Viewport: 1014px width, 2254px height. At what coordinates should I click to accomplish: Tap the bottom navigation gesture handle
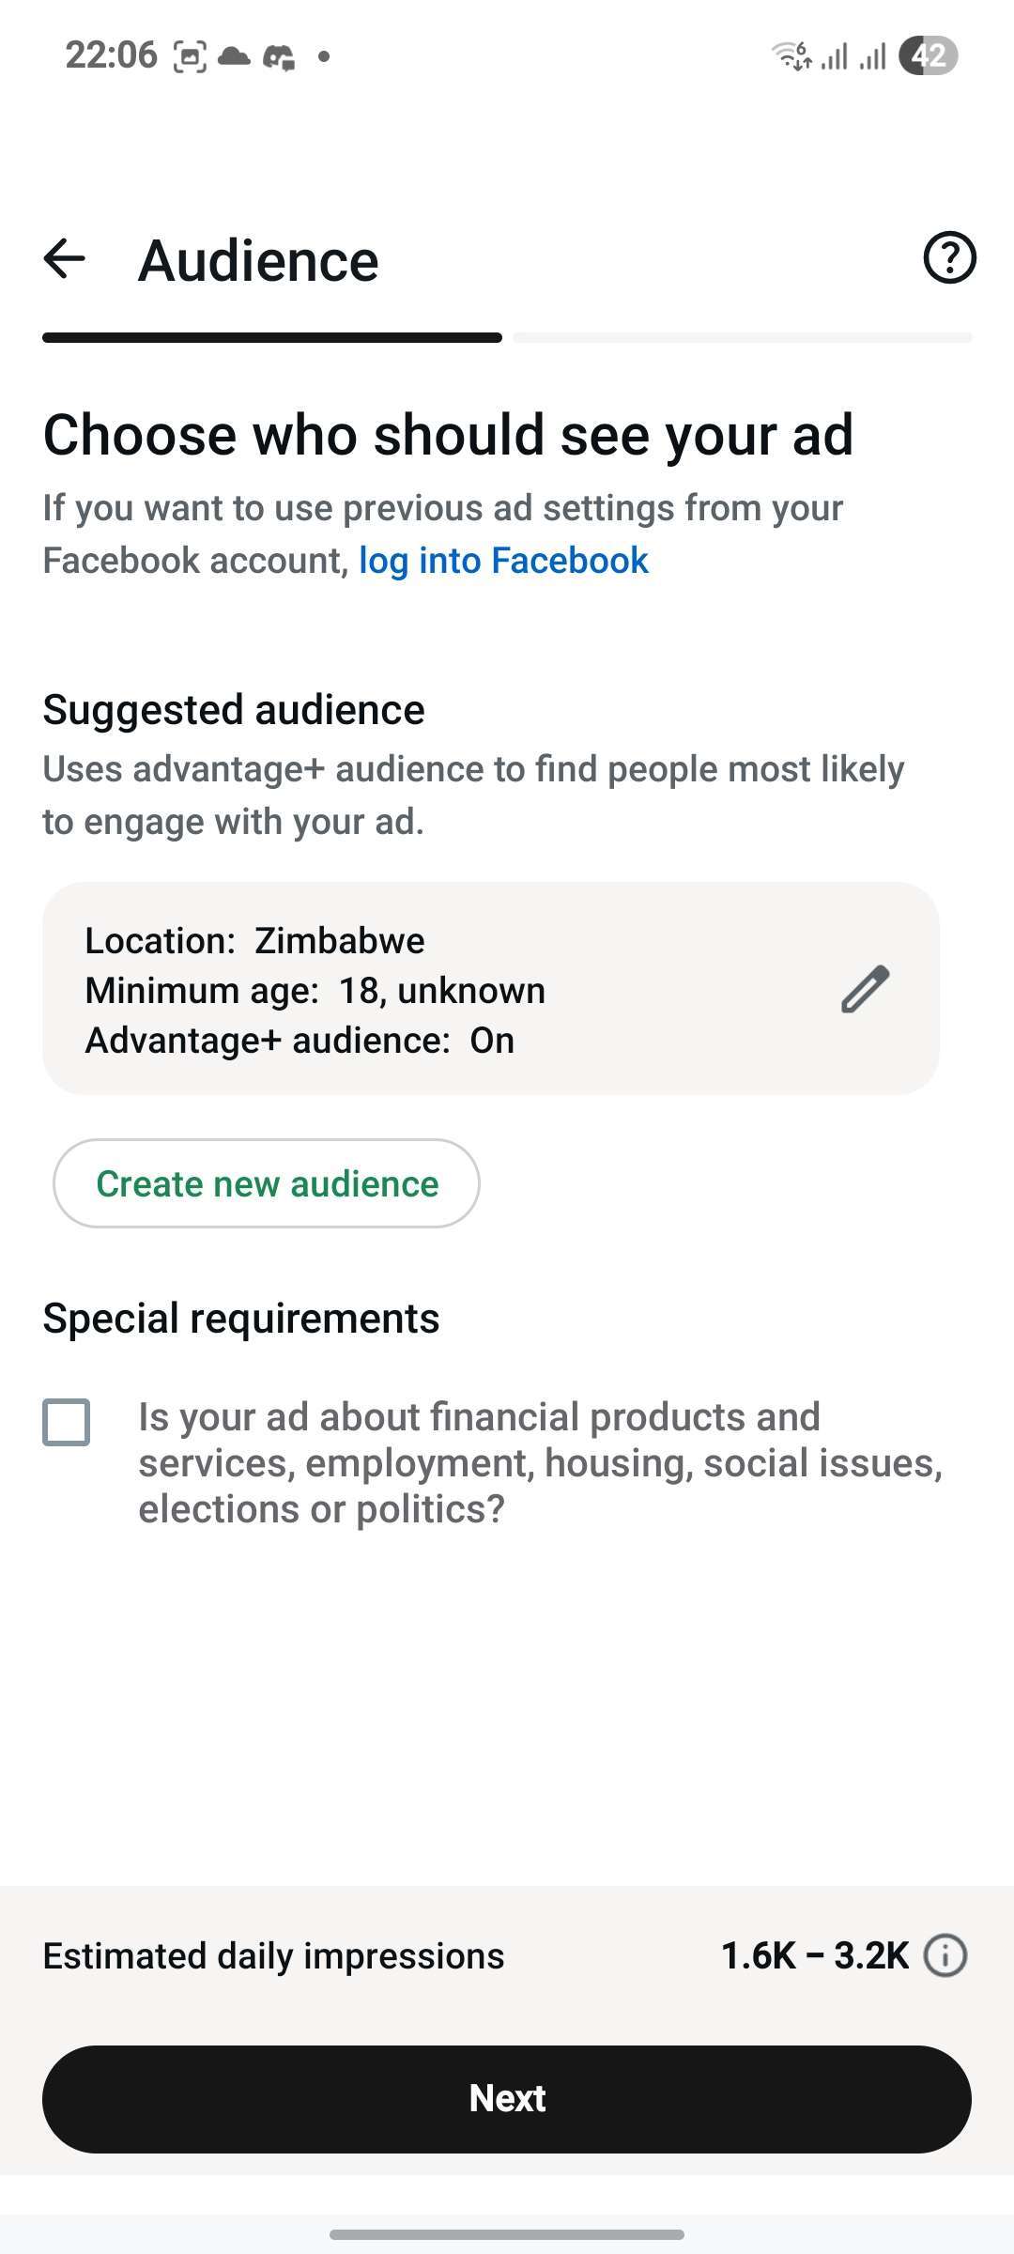pos(507,2234)
